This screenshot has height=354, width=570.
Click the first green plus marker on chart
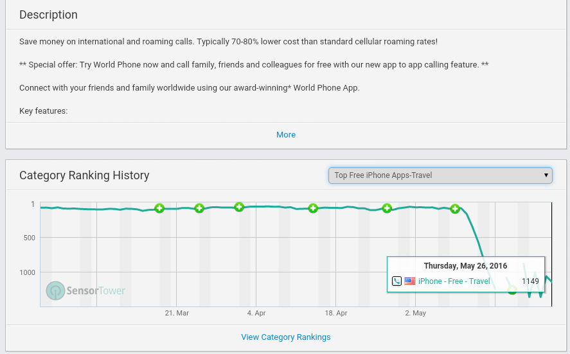click(159, 208)
